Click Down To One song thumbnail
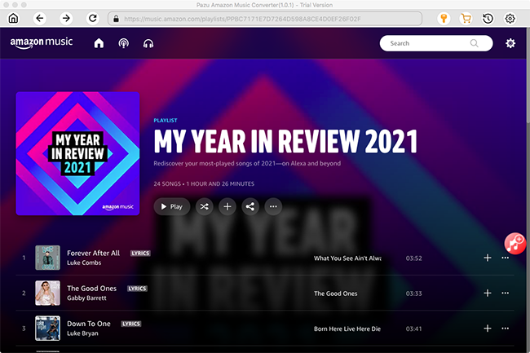This screenshot has width=530, height=353. click(47, 328)
